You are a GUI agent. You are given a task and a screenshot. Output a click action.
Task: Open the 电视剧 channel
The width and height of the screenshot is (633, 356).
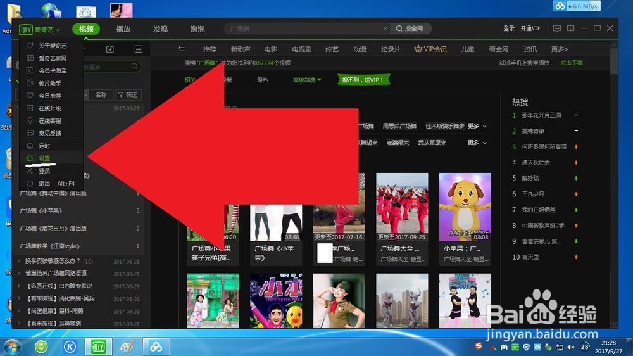pos(301,49)
